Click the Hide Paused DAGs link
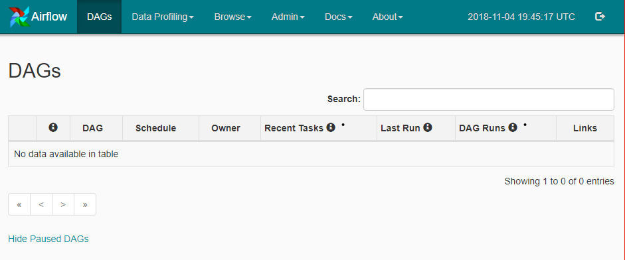This screenshot has height=260, width=625. click(x=48, y=239)
